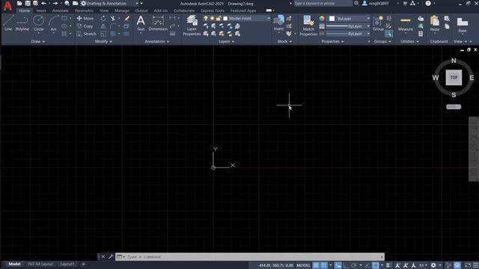Screen dimensions: 479x269
Task: Click TOP face on the ViewCube
Action: [x=454, y=78]
